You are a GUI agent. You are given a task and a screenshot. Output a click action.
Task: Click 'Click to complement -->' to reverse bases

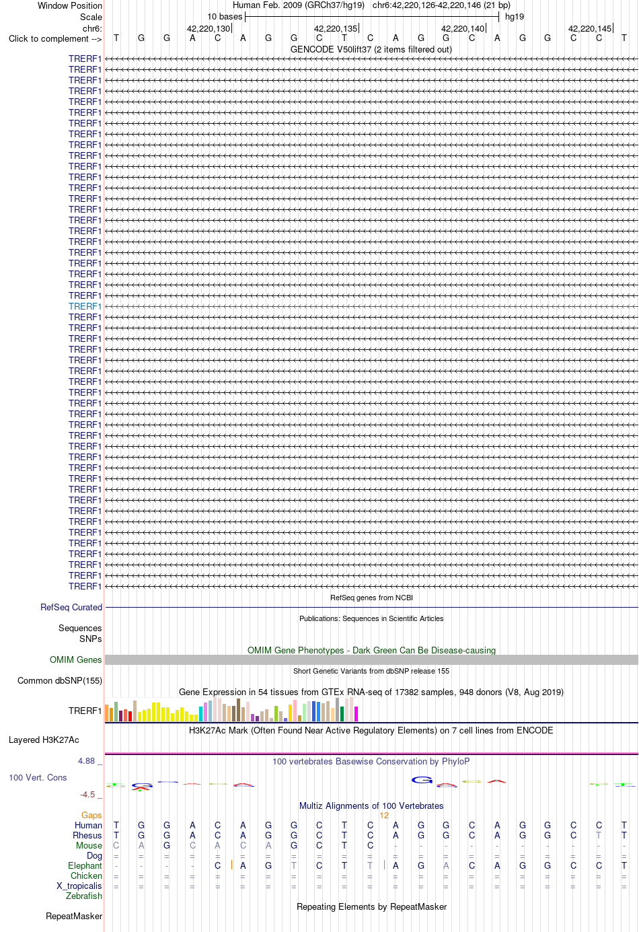click(55, 38)
